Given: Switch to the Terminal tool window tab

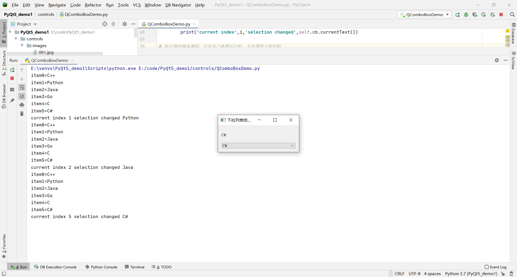Looking at the screenshot, I should pos(135,267).
